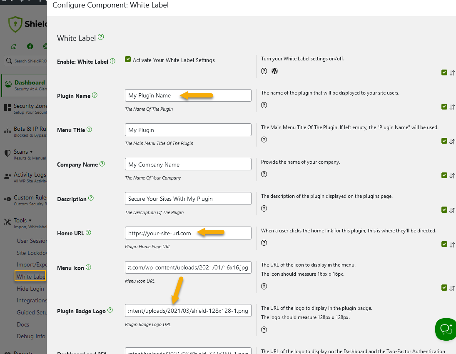The width and height of the screenshot is (456, 354).
Task: Focus the Menu Title input field
Action: point(188,130)
